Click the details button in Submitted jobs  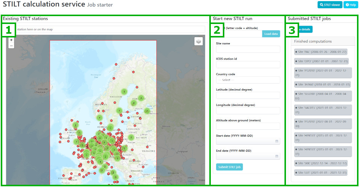pos(306,29)
